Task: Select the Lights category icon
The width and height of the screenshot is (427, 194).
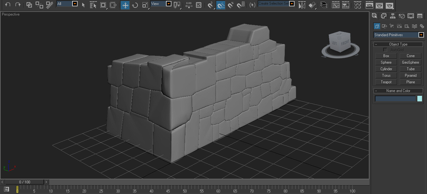Action: (x=392, y=26)
